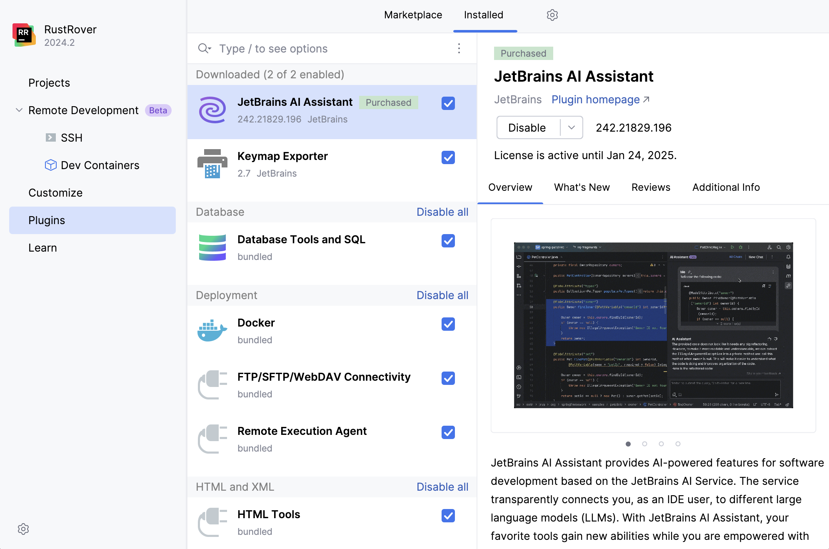
Task: Select the Docker plugin name
Action: pyautogui.click(x=256, y=323)
